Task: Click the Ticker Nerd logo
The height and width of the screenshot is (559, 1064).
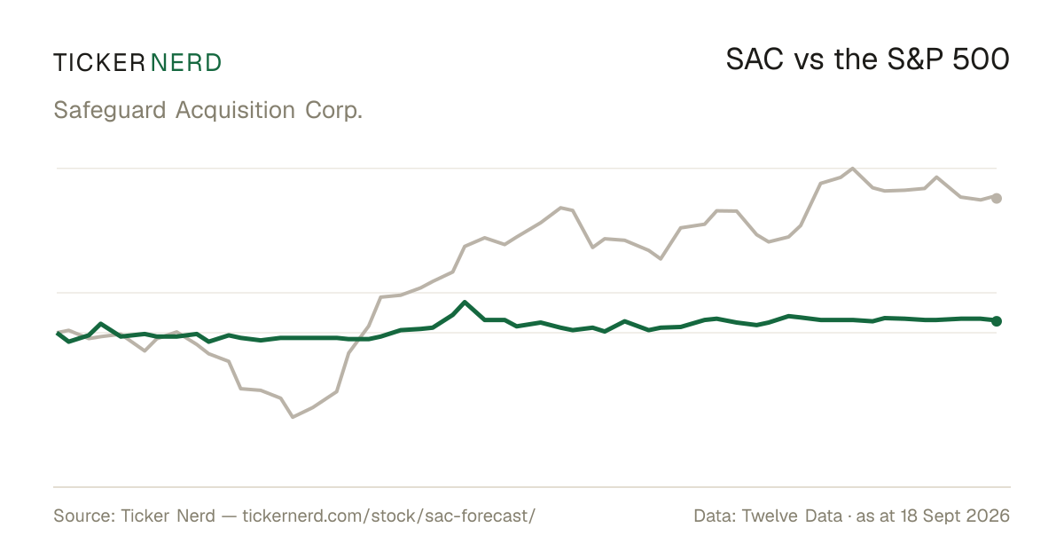Action: tap(137, 62)
